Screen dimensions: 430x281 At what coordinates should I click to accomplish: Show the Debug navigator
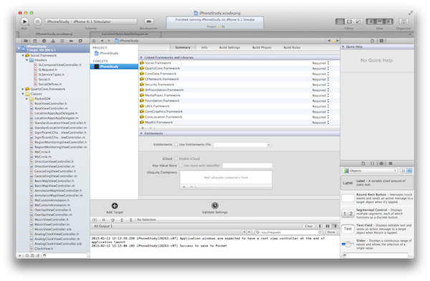point(62,41)
